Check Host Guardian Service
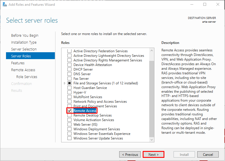Screen dimensions: 225x161 [69, 88]
